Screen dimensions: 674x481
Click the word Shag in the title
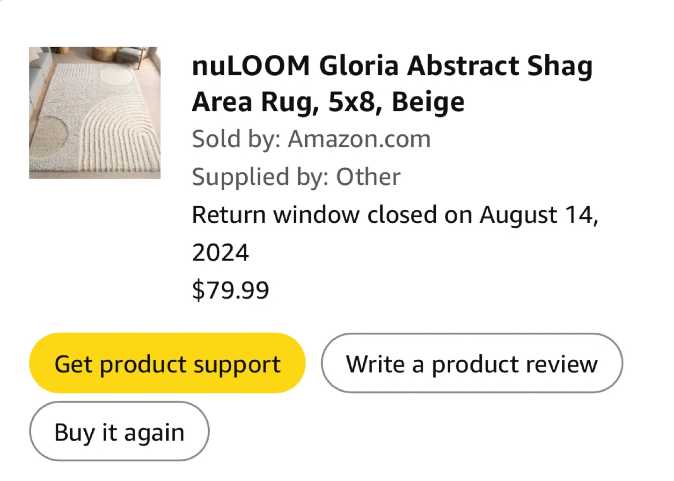click(x=560, y=66)
